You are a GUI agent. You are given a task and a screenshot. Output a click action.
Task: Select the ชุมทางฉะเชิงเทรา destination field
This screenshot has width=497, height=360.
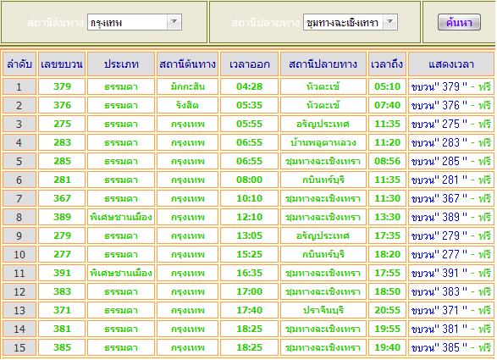point(351,22)
